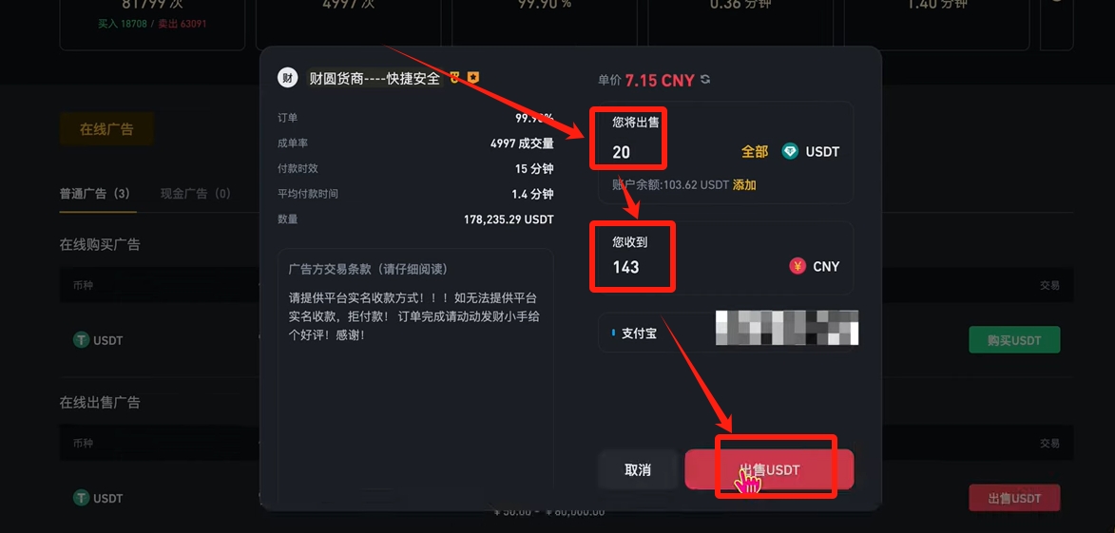The width and height of the screenshot is (1115, 533).
Task: Click the green USDT Tether icon in the sell field
Action: 790,151
